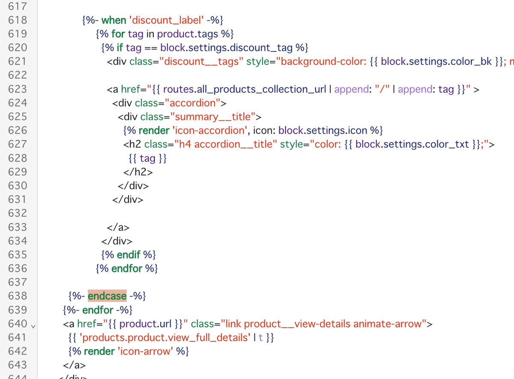Click the 'accordion' class string on line 624
Viewport: 514px width, 379px height.
click(192, 103)
